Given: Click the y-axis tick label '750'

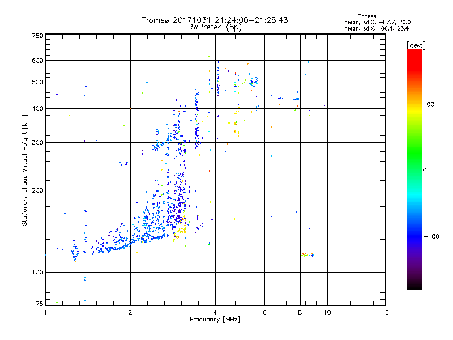Looking at the screenshot, I should [x=38, y=36].
